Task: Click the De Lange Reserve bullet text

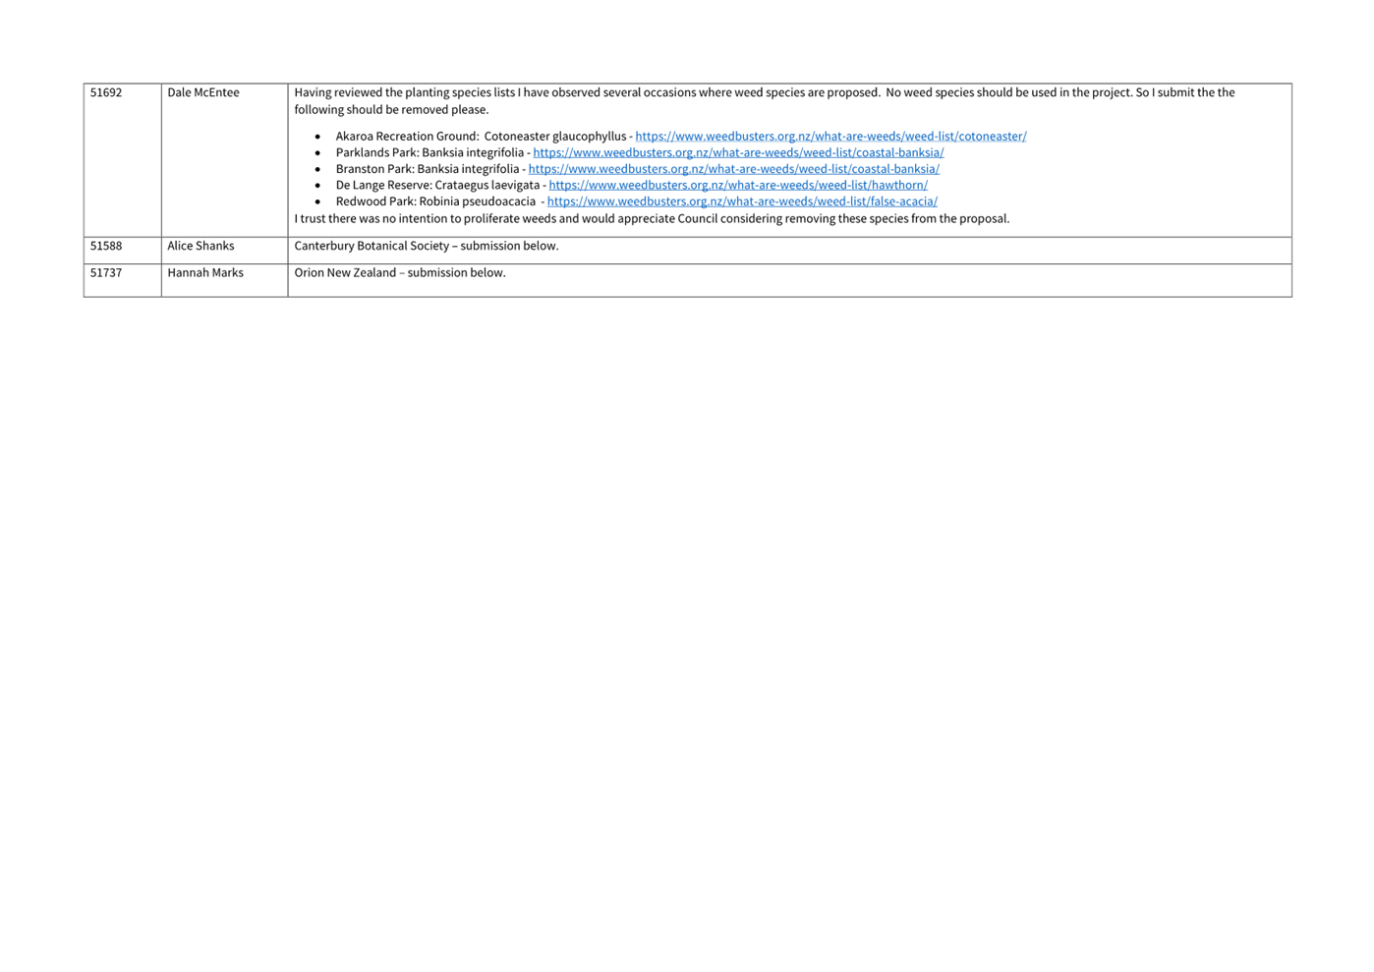Action: (437, 185)
